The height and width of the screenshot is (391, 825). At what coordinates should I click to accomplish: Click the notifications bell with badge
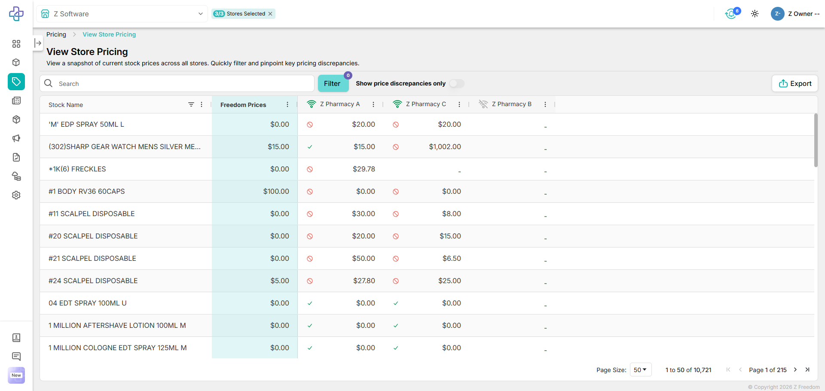(x=731, y=14)
